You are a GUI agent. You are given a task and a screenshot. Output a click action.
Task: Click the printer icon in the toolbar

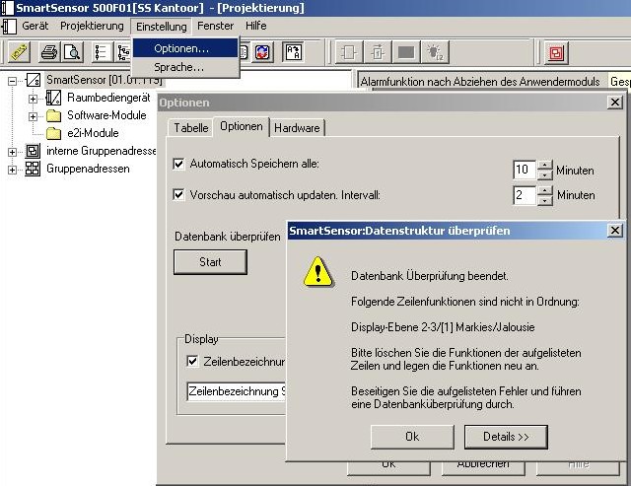[x=48, y=52]
